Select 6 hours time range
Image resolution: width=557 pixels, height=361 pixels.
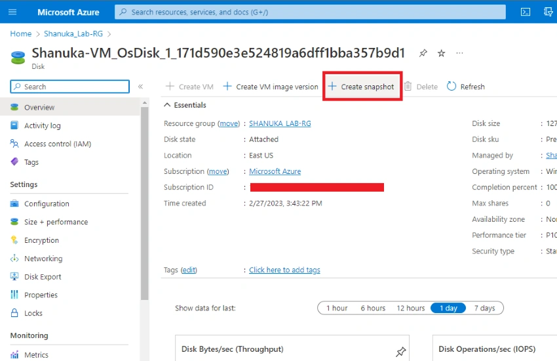point(373,308)
